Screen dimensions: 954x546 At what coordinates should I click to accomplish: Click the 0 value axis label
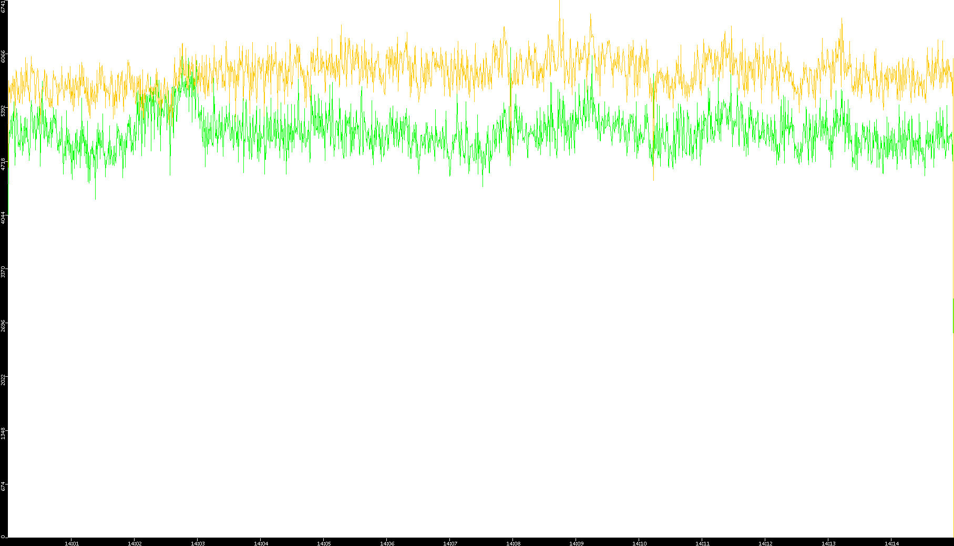tap(4, 537)
